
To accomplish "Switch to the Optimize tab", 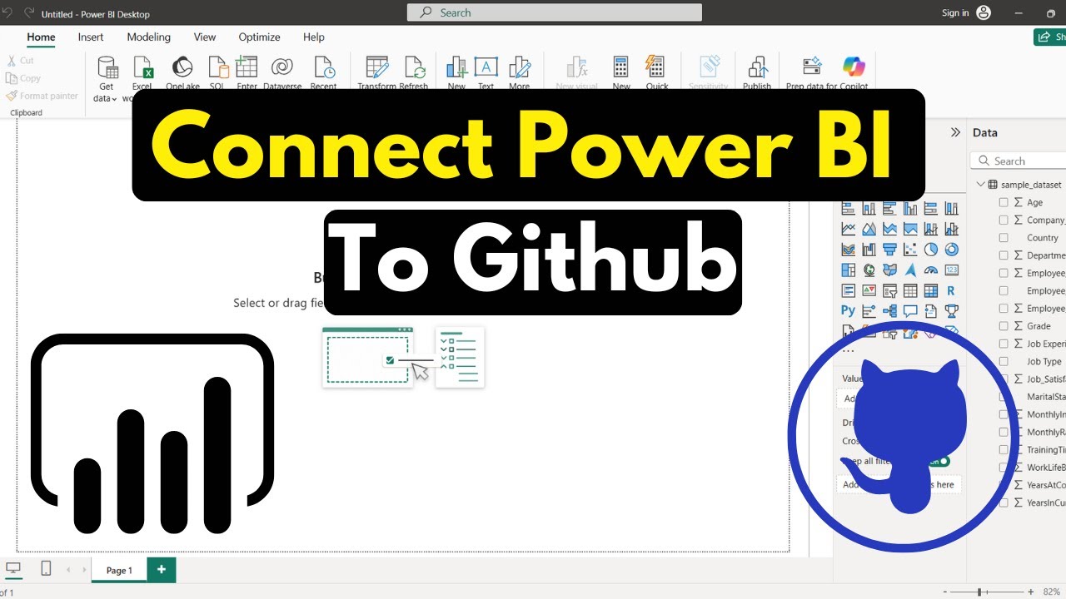I will point(259,37).
